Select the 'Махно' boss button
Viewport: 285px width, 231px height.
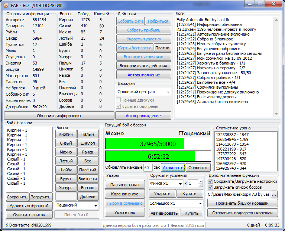[x=66, y=152]
